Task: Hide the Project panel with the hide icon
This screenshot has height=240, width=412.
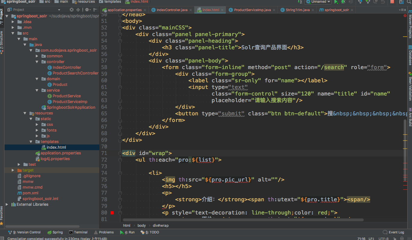Action: point(95,10)
